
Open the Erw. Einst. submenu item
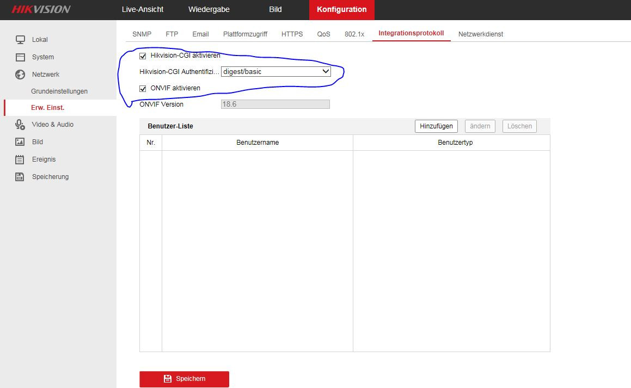pos(47,108)
